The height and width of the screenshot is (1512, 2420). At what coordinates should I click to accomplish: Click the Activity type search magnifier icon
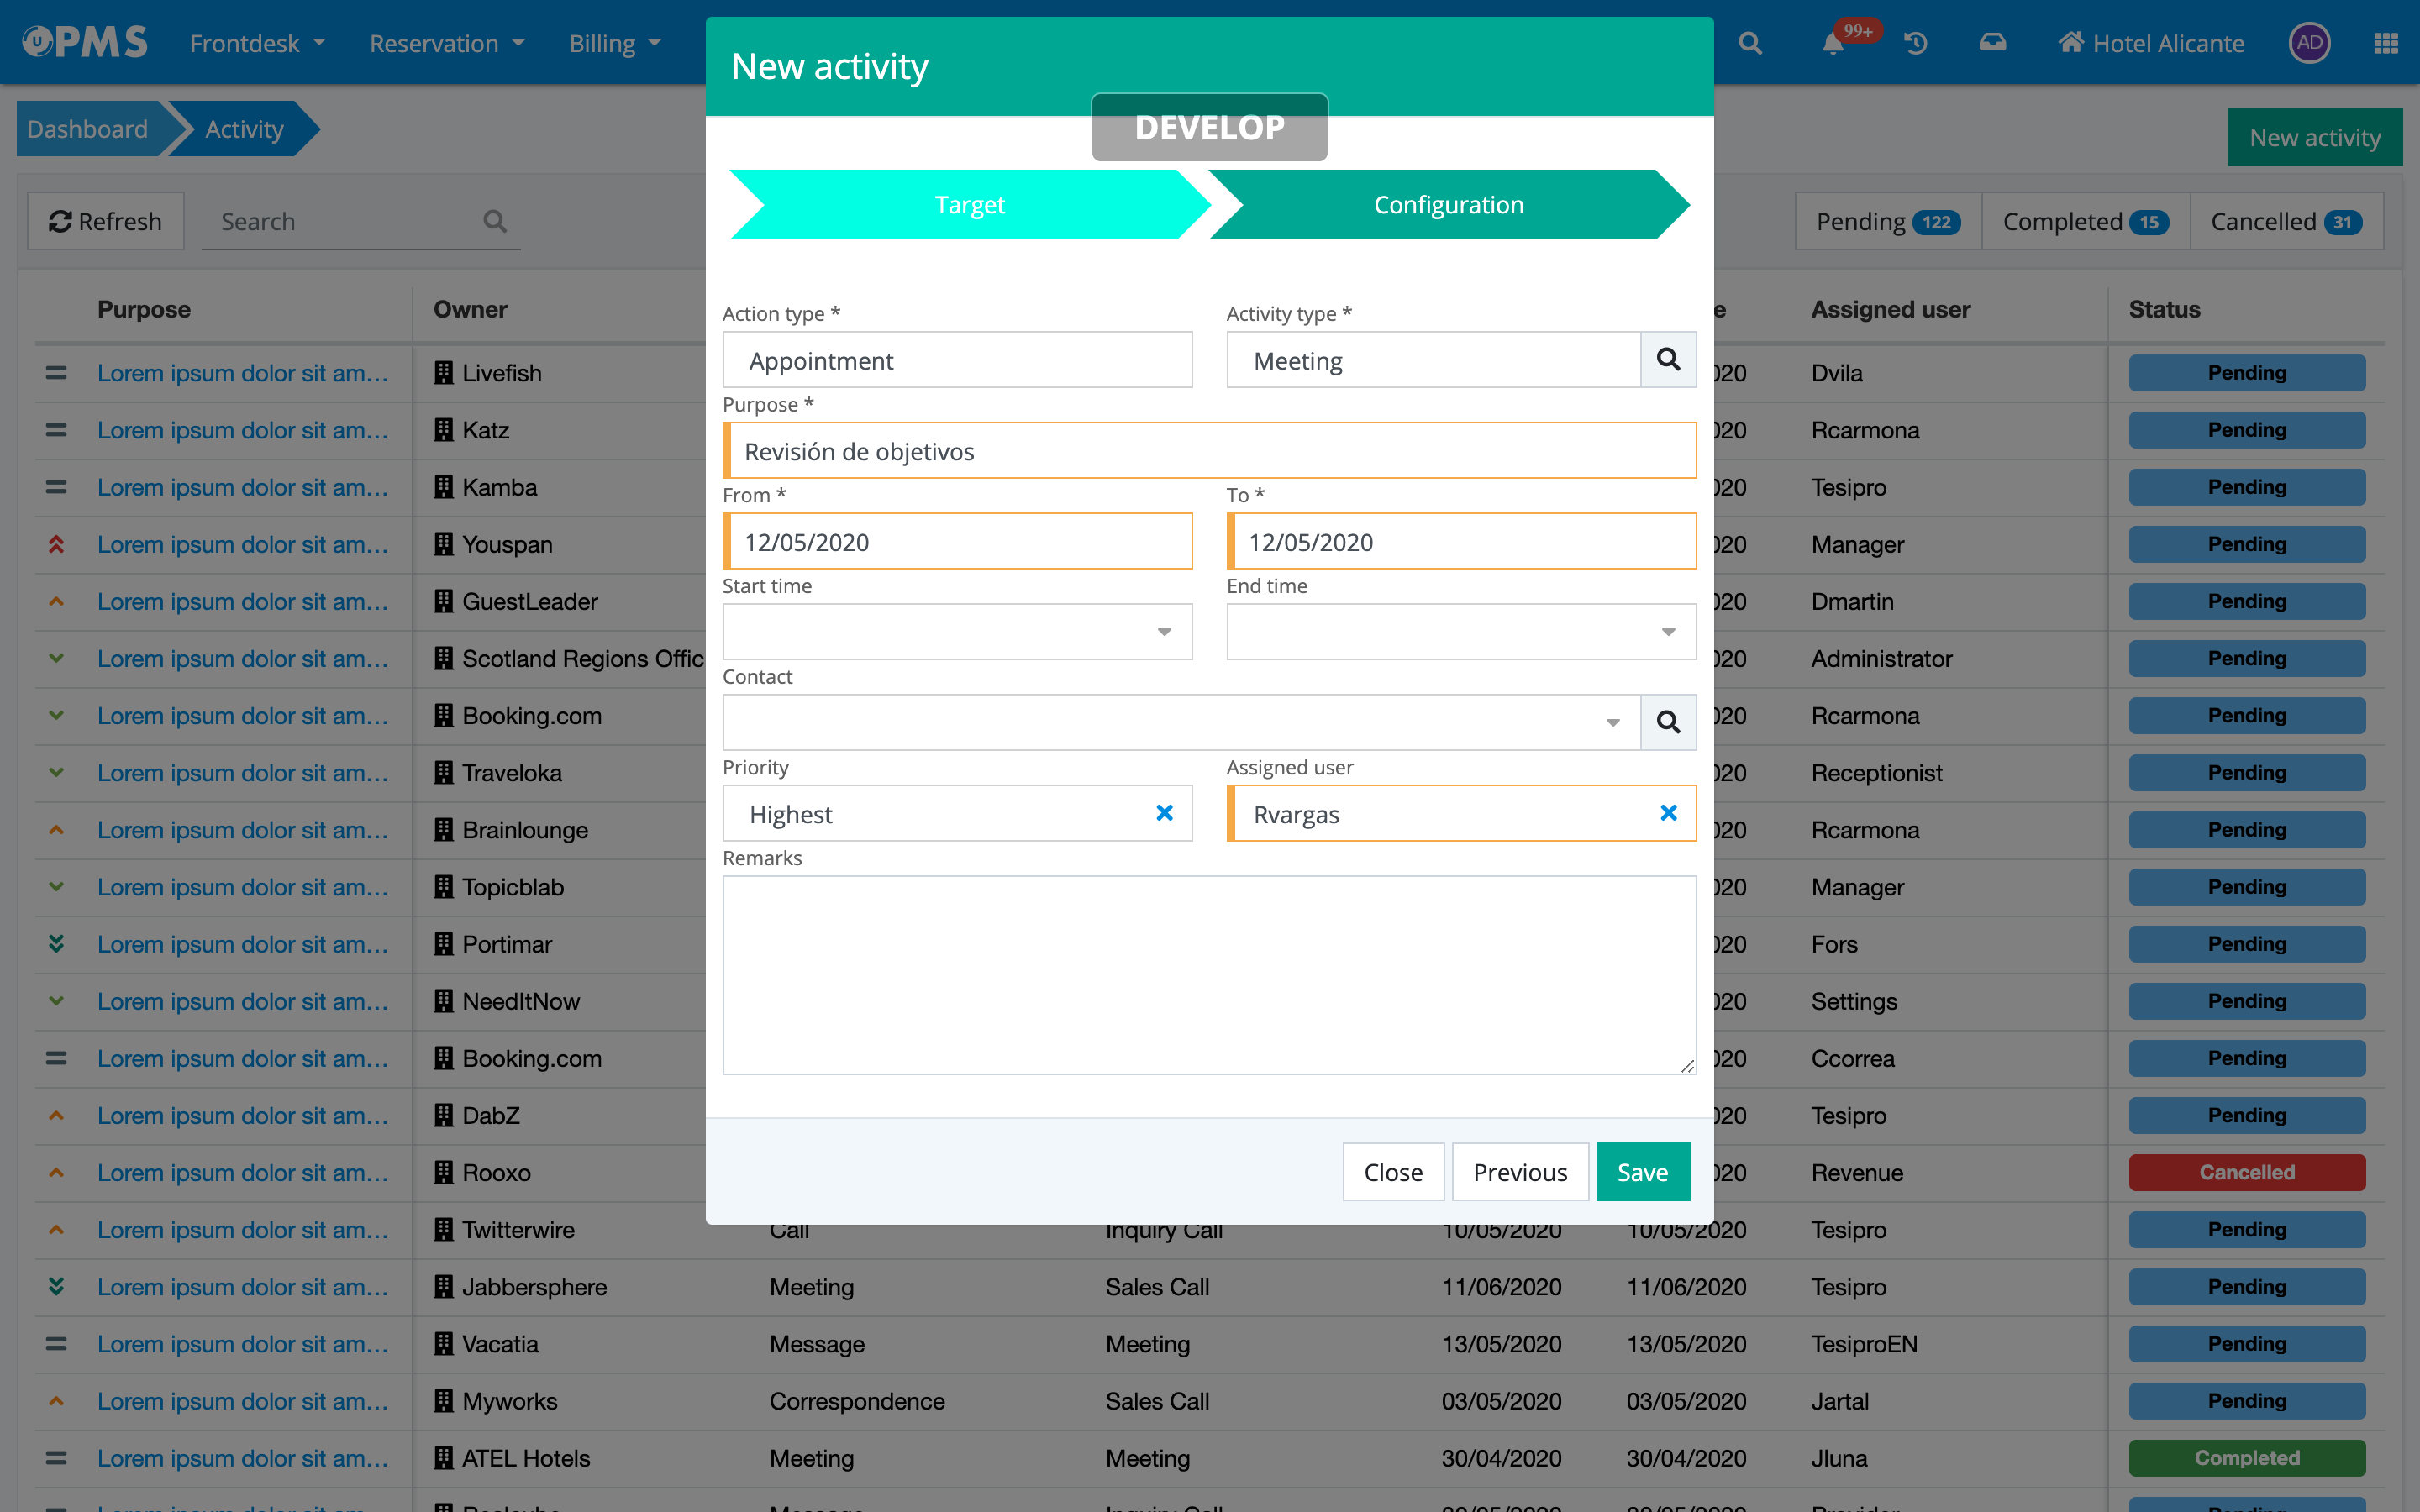pos(1668,360)
